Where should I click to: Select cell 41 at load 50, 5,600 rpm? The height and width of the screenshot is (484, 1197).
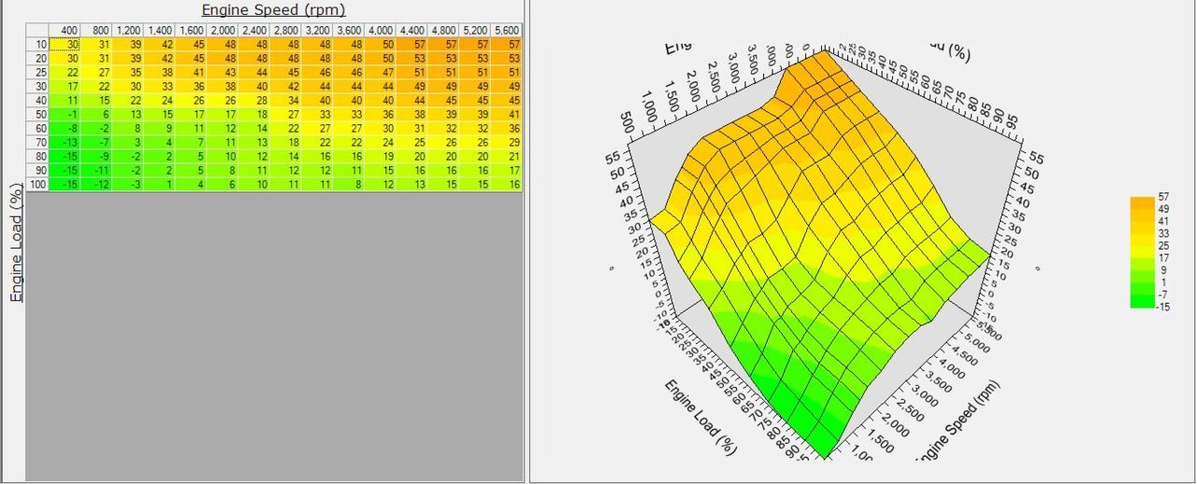click(508, 114)
